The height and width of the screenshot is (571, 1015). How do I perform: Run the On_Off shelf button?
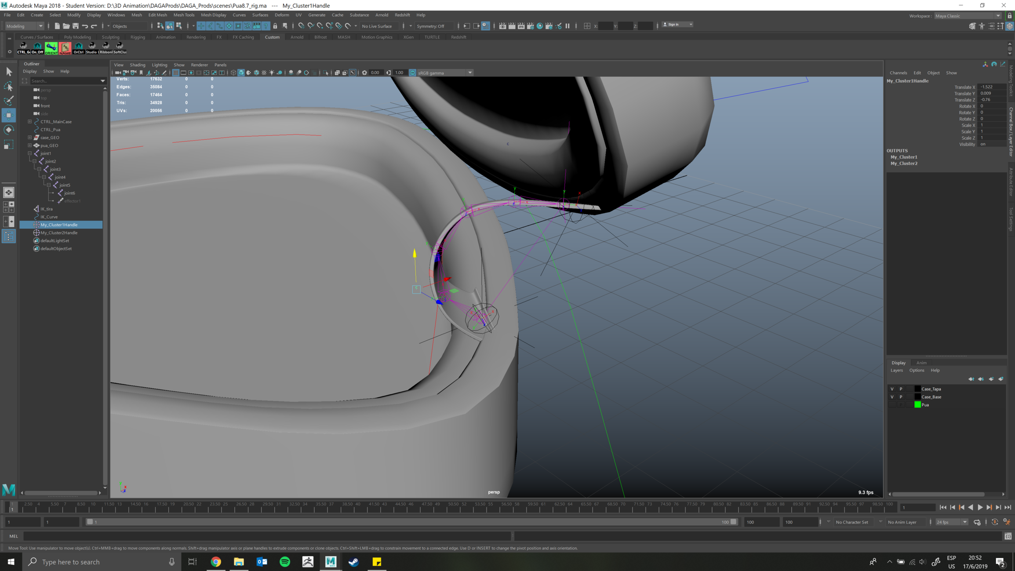(37, 47)
